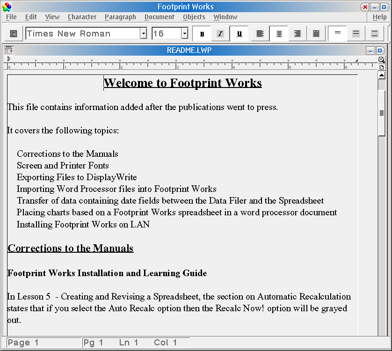Screen dimensions: 392x351
Task: Click the Col 1 status bar entry
Action: (x=166, y=343)
